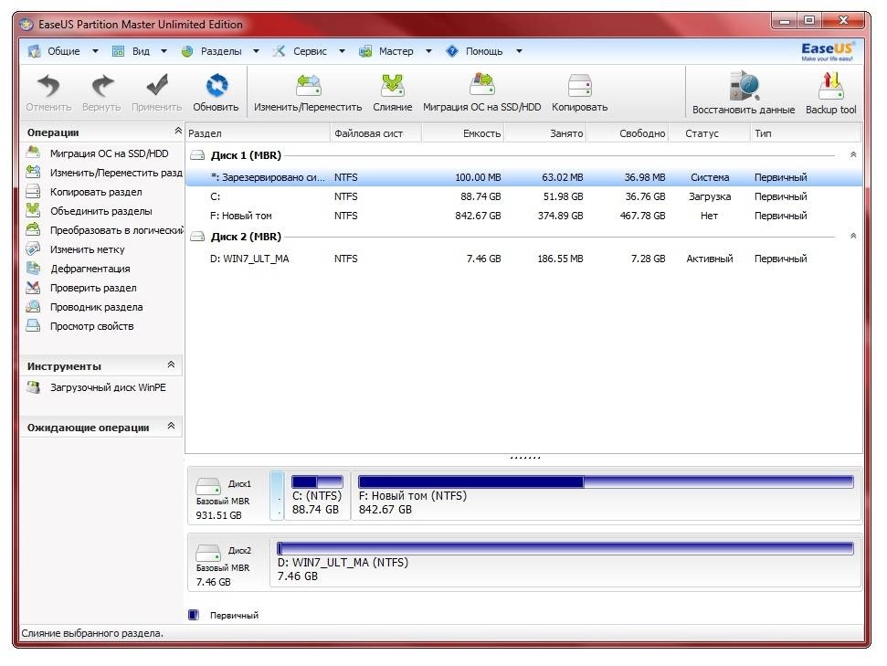Select Просмотр свойств in the sidebar

pos(91,326)
